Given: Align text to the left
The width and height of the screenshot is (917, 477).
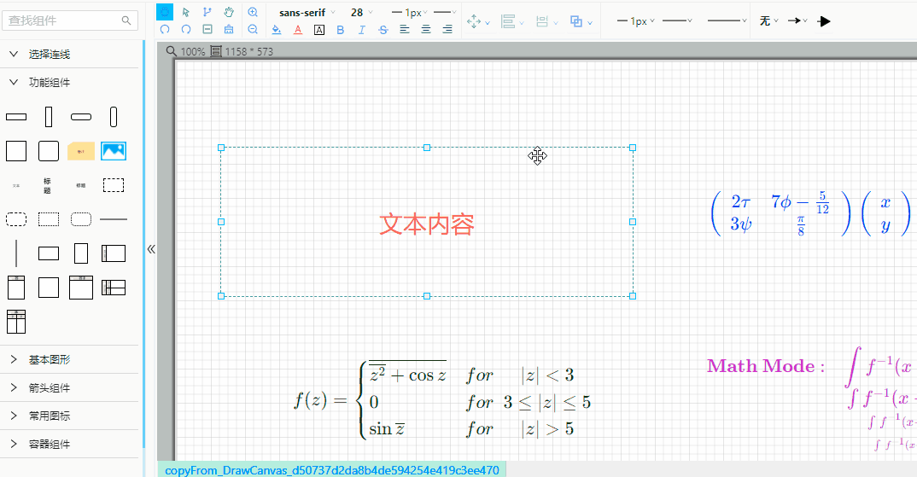Looking at the screenshot, I should pos(405,29).
